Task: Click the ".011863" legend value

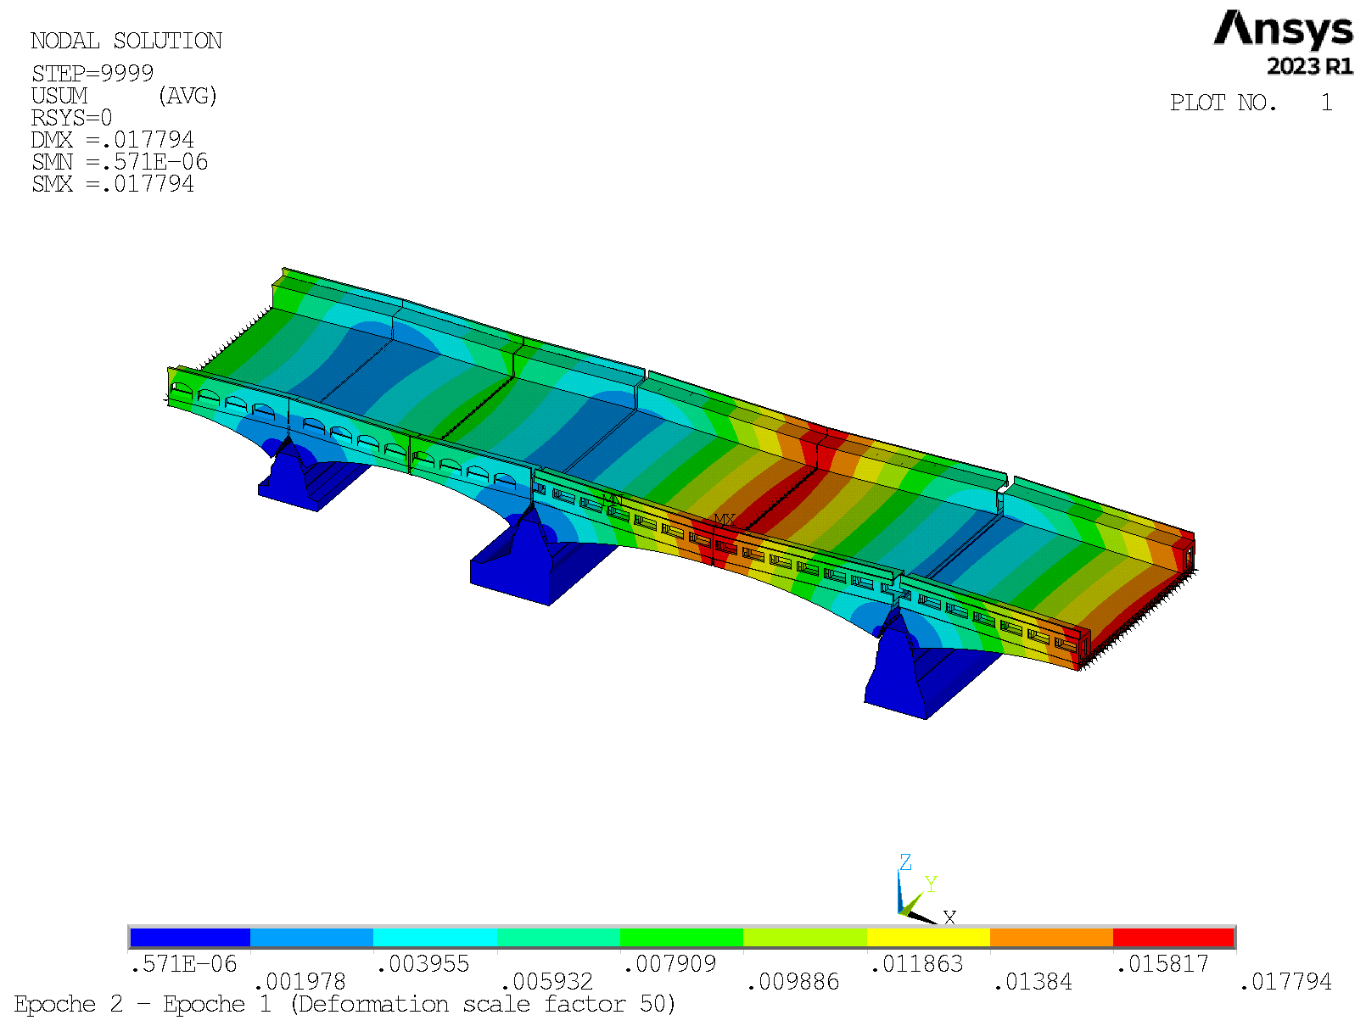Action: [917, 964]
